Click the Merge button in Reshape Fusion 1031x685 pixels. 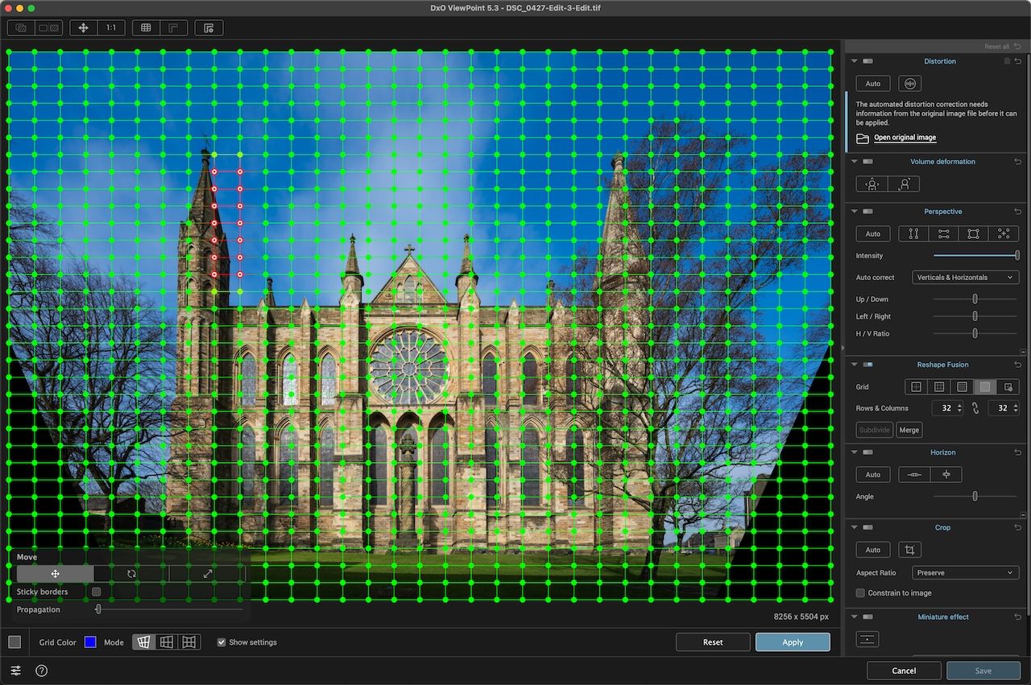pos(909,430)
